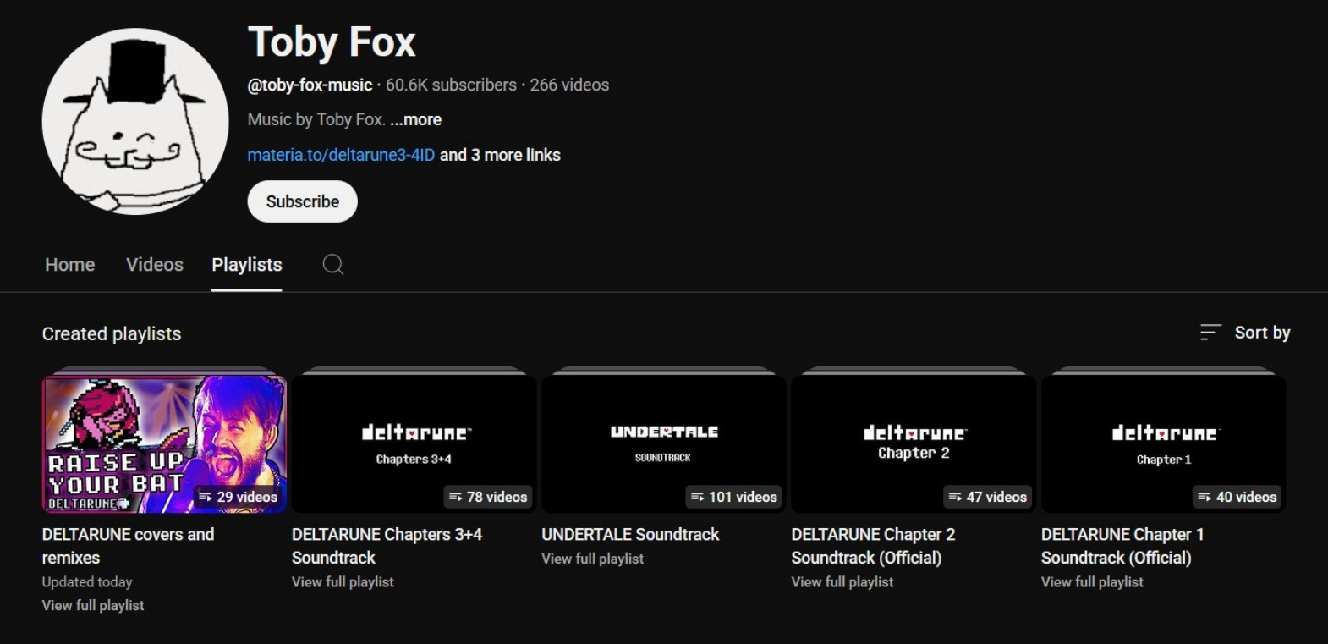This screenshot has height=644, width=1328.
Task: Show the 'and 3 more links' list
Action: (x=500, y=155)
